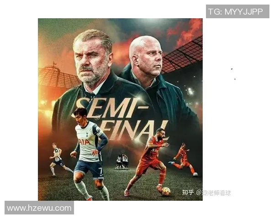This screenshot has height=219, width=274.
Task: Open the www.hzewu.com link
Action: click(x=39, y=208)
